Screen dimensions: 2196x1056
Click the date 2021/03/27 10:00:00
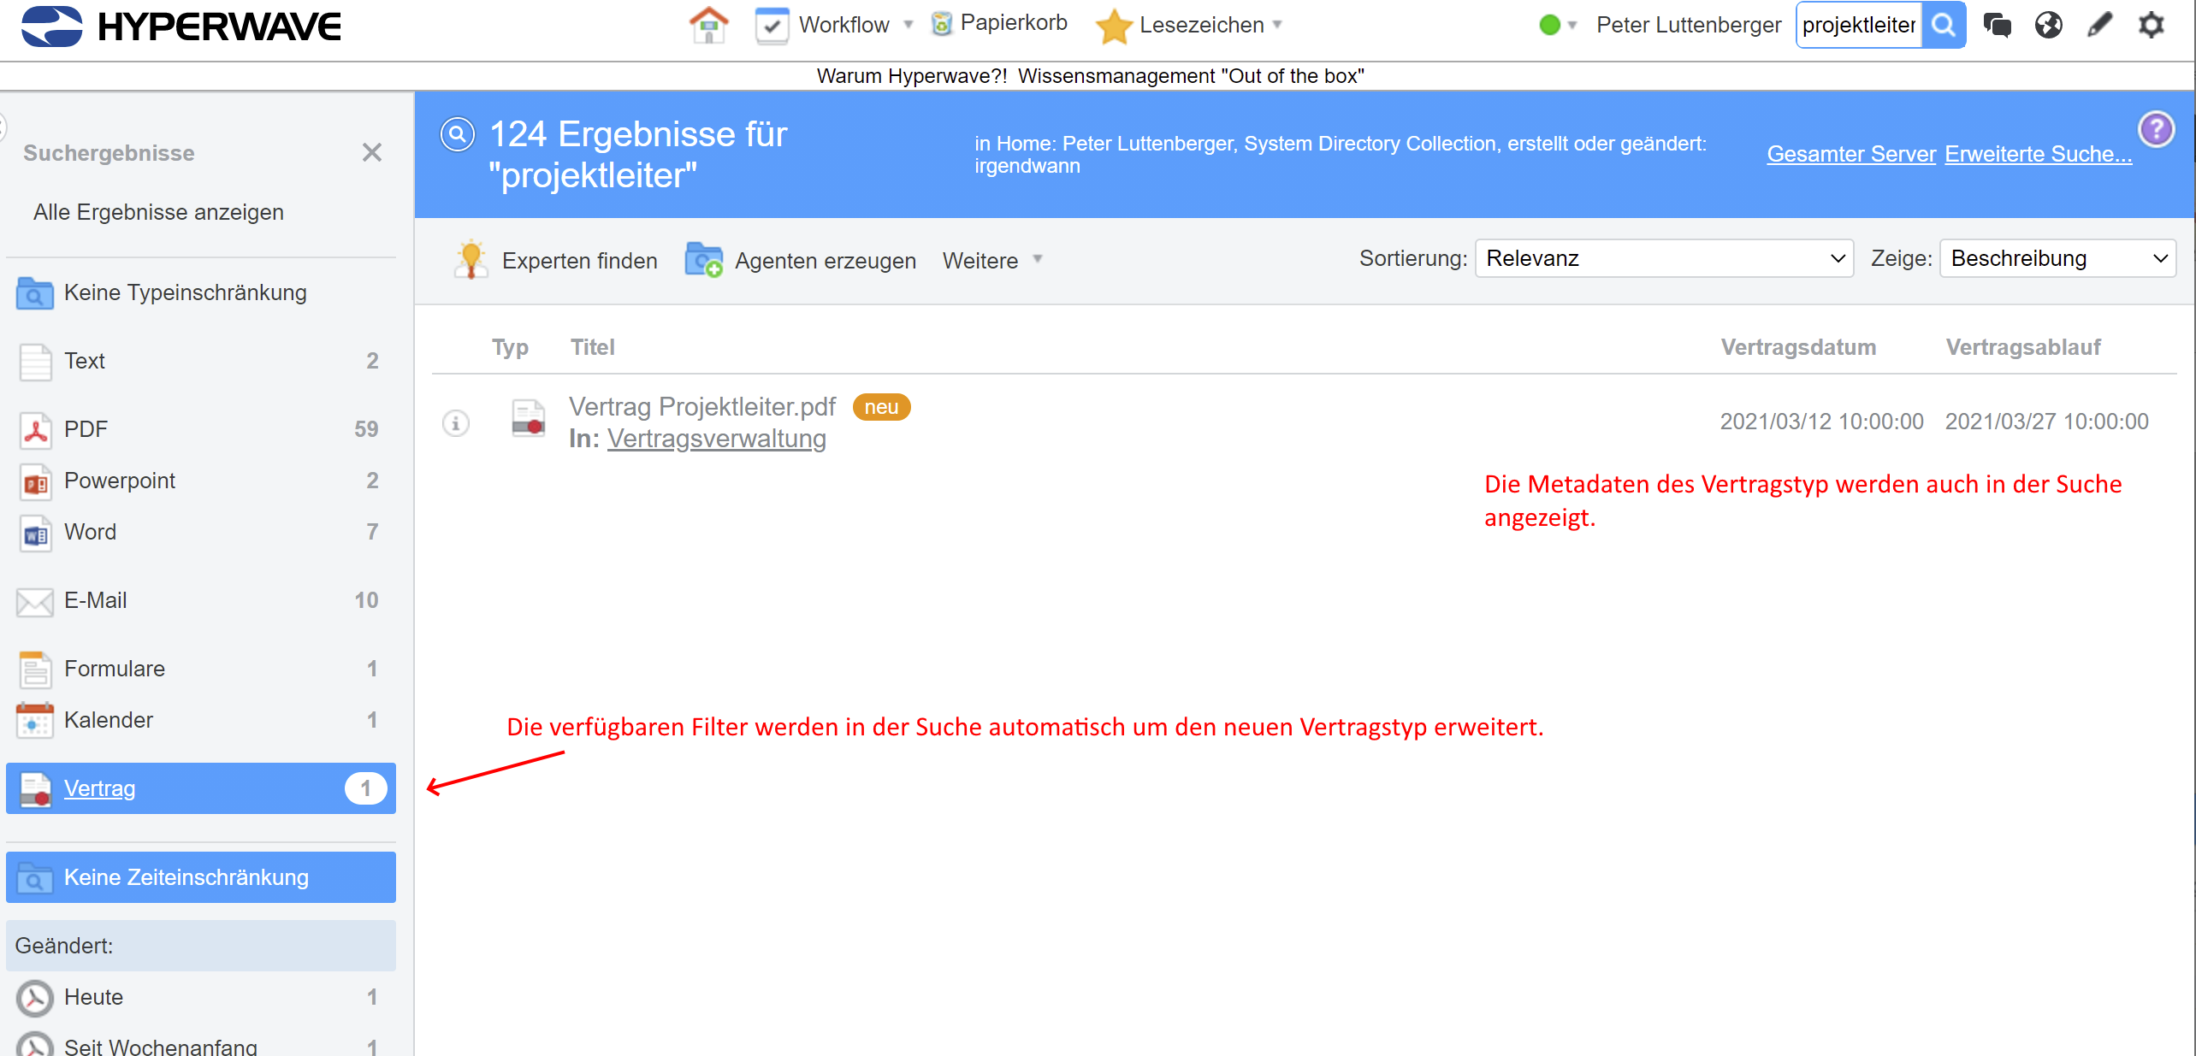(2046, 422)
